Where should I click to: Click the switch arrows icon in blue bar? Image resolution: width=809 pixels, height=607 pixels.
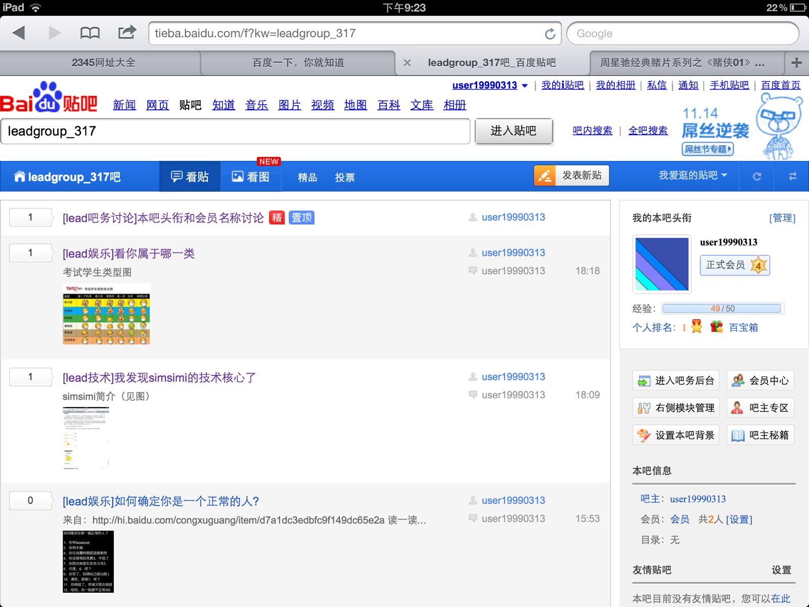click(792, 177)
